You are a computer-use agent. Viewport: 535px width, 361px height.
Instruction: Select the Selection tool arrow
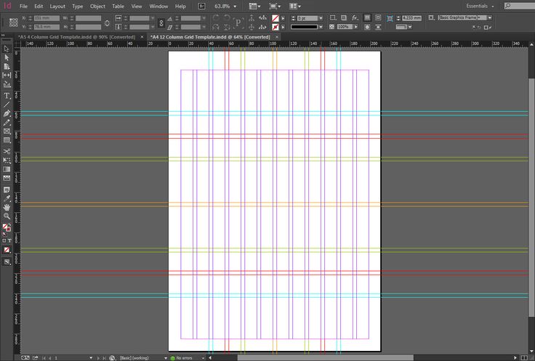[7, 49]
